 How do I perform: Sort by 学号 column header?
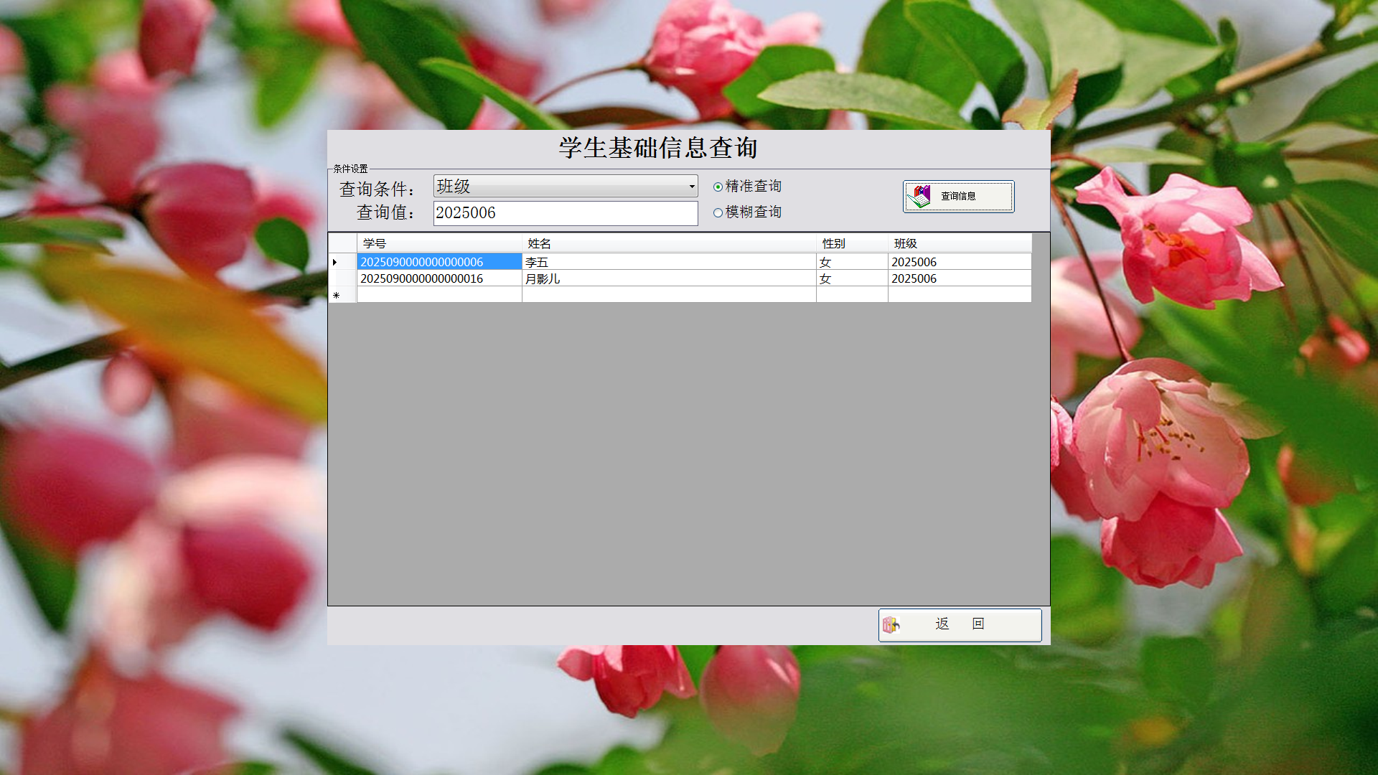[x=439, y=243]
